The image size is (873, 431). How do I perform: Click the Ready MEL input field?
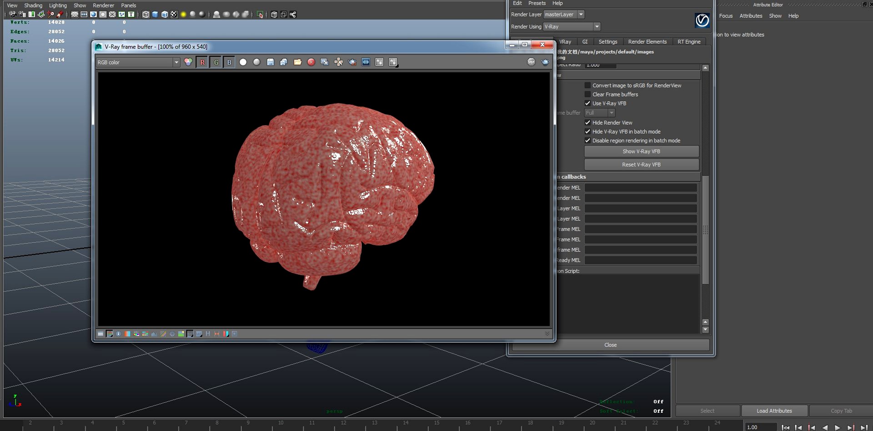[641, 261]
